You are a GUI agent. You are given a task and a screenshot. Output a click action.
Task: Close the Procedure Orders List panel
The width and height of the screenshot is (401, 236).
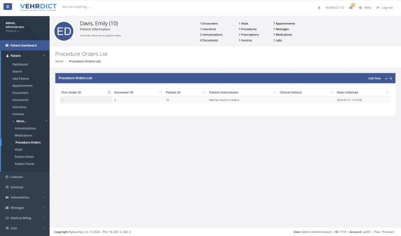click(x=391, y=78)
